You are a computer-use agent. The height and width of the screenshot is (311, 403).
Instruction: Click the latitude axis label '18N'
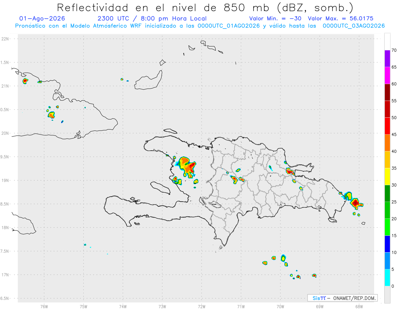(x=5, y=227)
